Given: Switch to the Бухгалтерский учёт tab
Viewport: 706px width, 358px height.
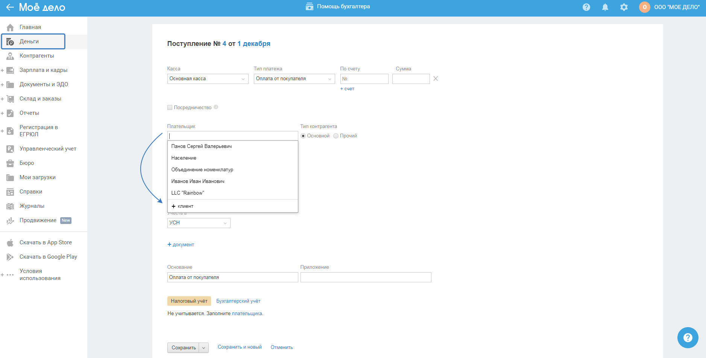Looking at the screenshot, I should click(238, 301).
